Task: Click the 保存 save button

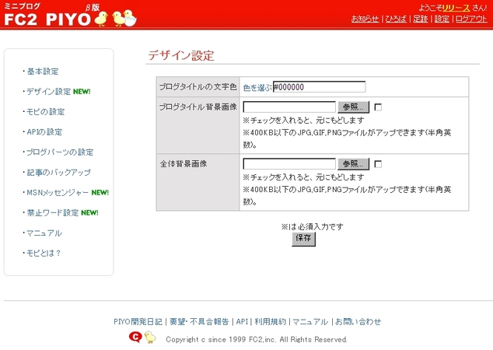Action: [x=303, y=239]
